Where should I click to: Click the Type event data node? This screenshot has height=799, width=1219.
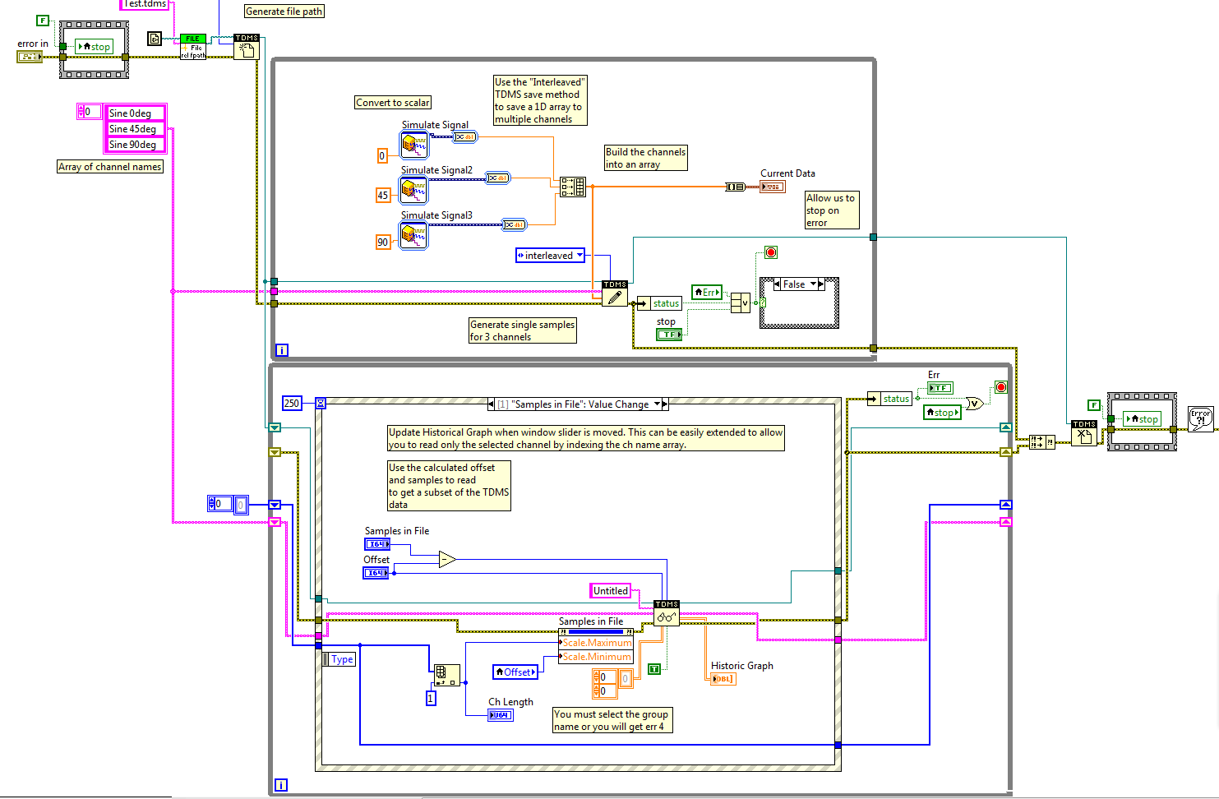coord(339,659)
